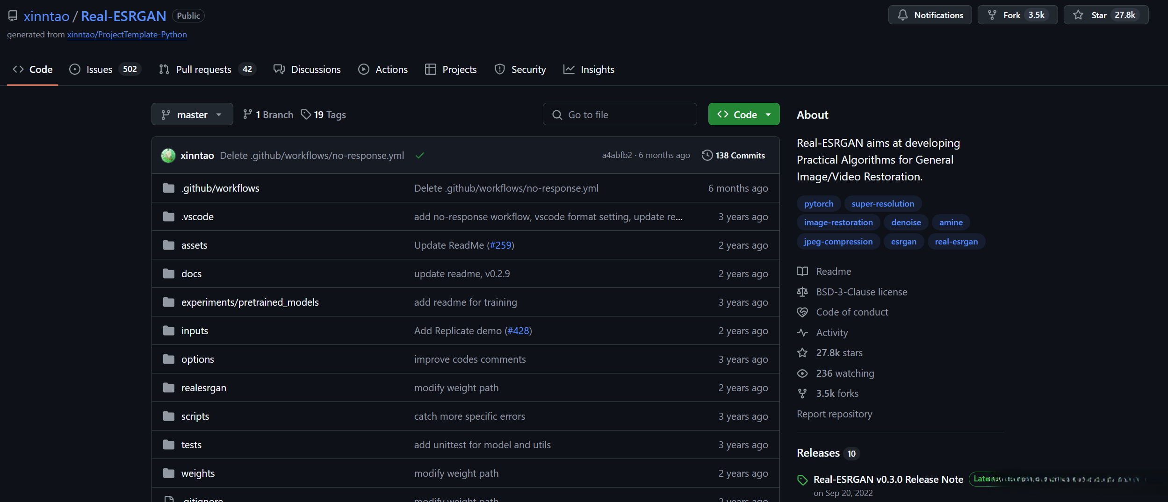Open the scripts folder icon
The image size is (1168, 502).
tap(169, 416)
